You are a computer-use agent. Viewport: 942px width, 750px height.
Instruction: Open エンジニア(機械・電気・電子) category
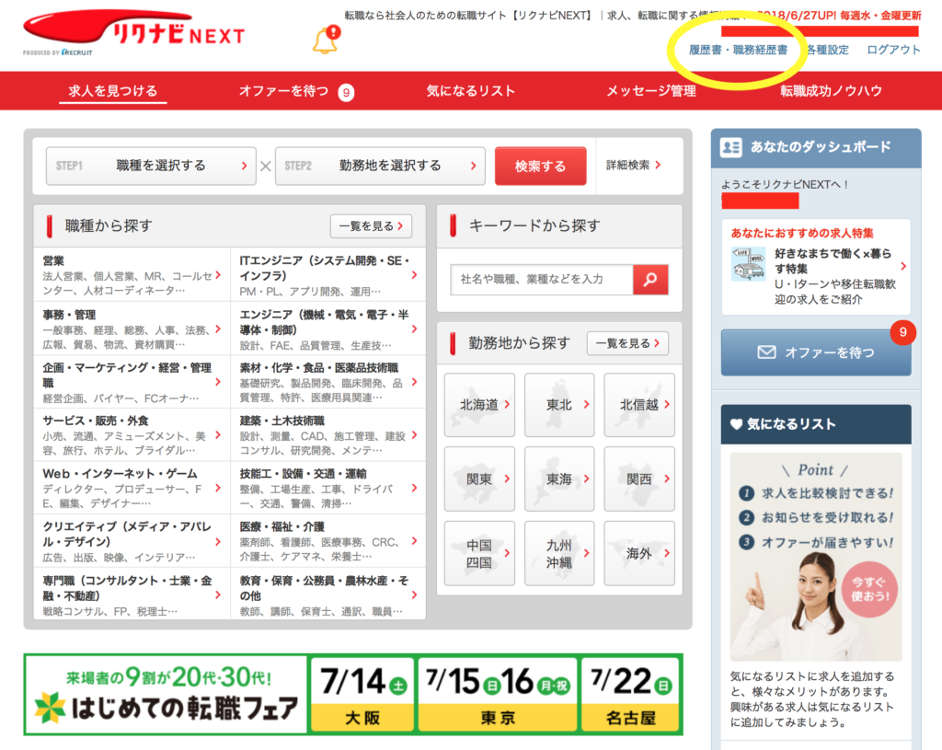328,329
